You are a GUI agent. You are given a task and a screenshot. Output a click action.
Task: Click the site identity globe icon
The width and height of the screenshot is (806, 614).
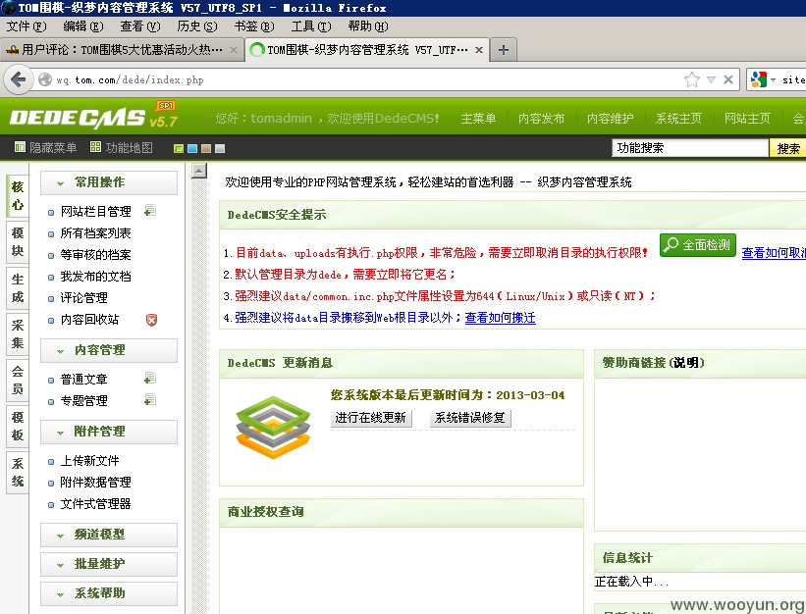(x=45, y=79)
